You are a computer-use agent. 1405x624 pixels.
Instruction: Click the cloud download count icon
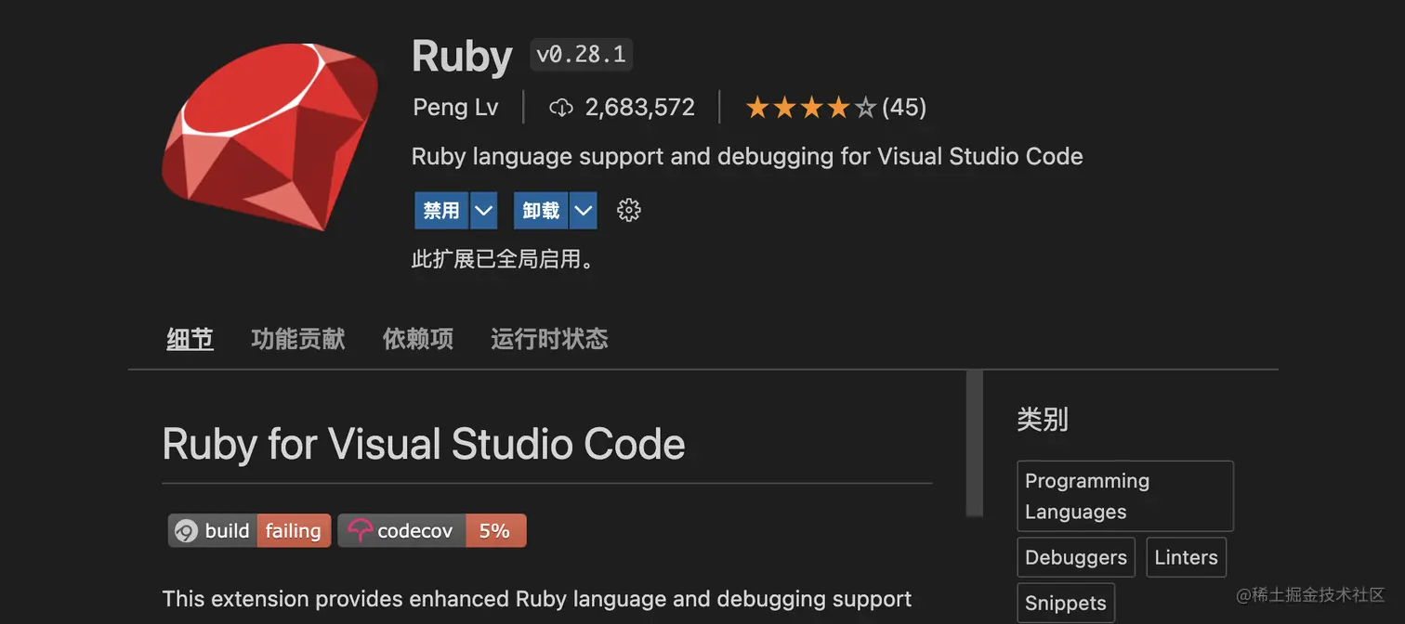tap(561, 108)
